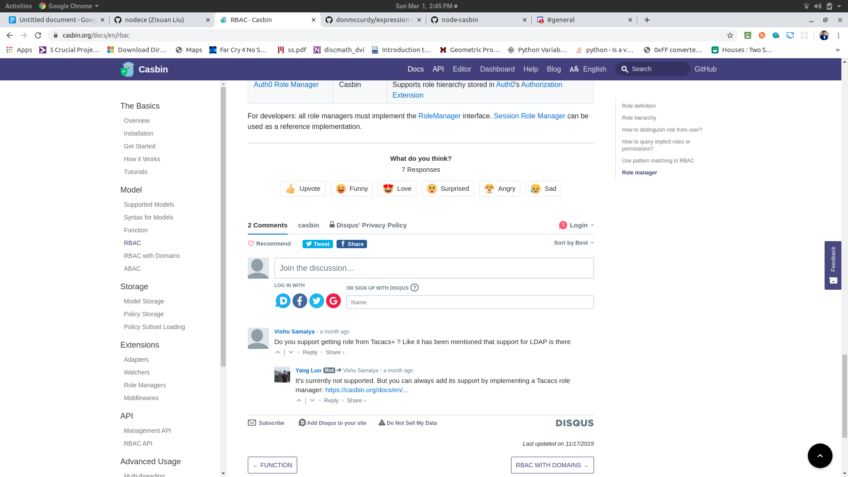Open the Editor nav item

point(462,69)
